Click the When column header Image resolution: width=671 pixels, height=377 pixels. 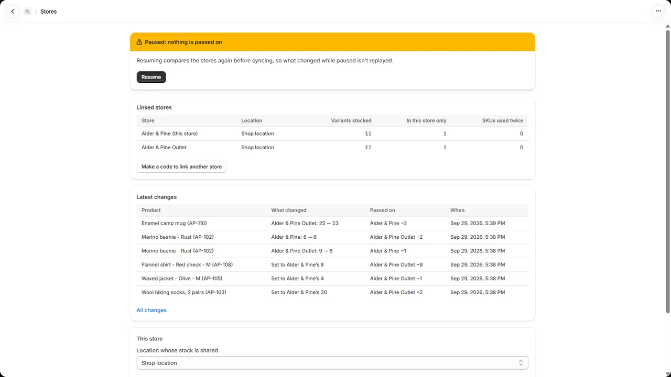click(457, 210)
